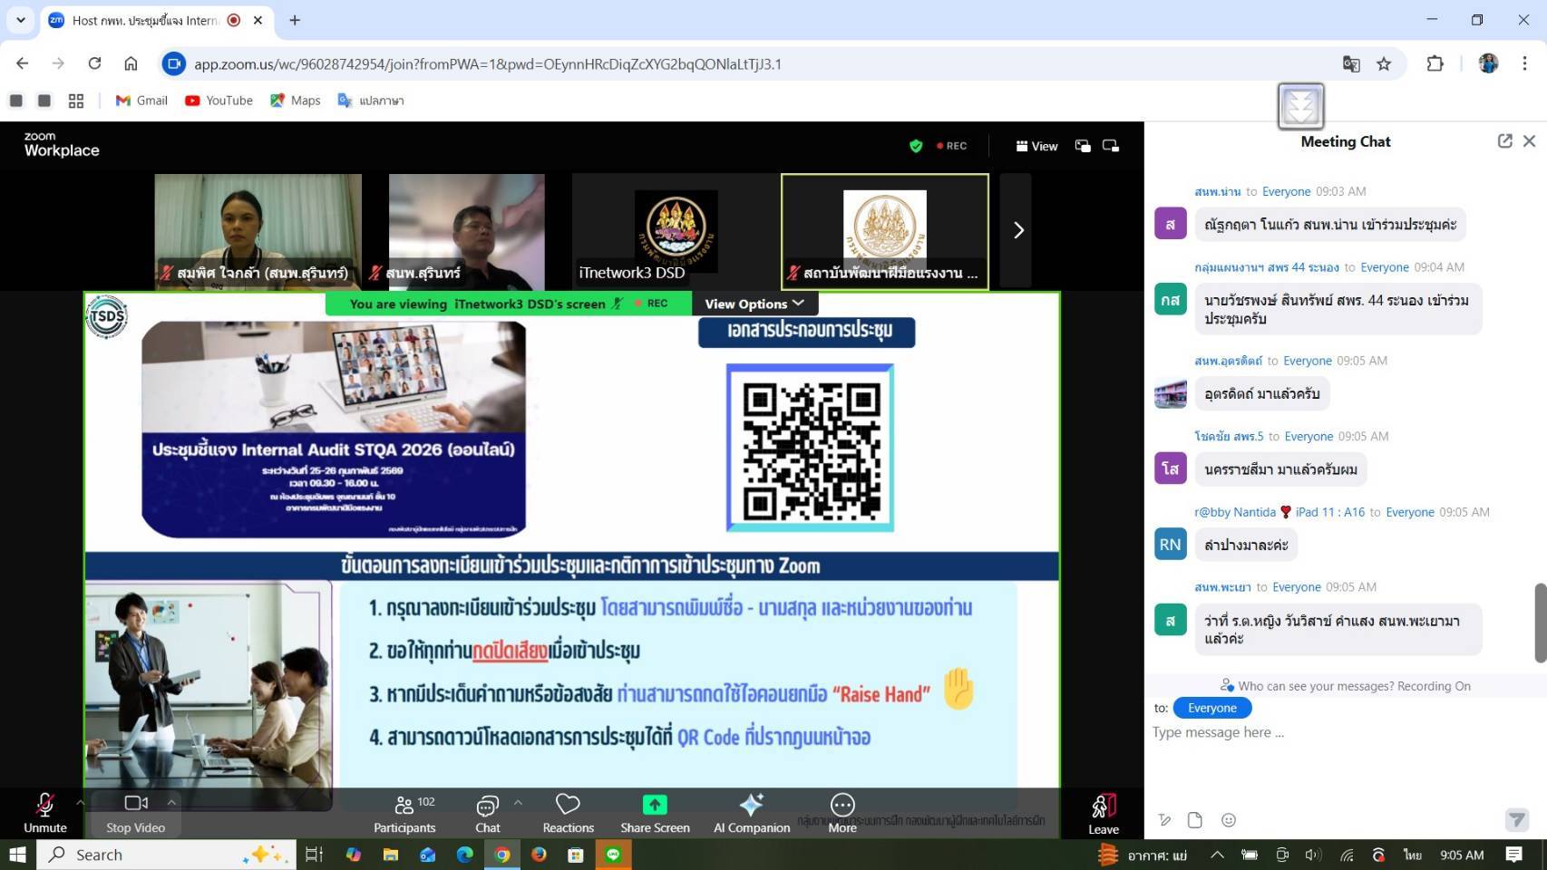Click the green encryption shield icon

[x=916, y=146]
